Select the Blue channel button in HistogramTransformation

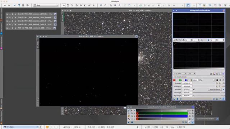(x=186, y=80)
